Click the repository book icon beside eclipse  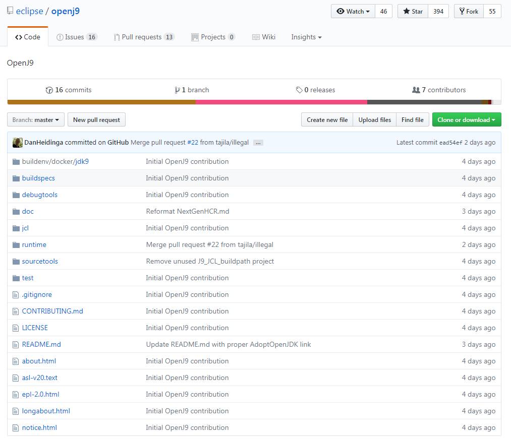(x=10, y=11)
